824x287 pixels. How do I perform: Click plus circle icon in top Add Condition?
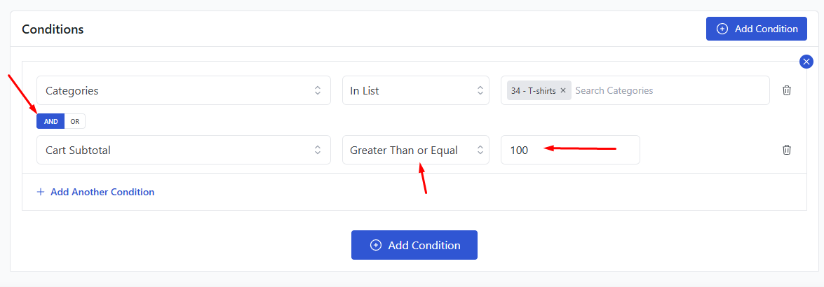point(722,29)
